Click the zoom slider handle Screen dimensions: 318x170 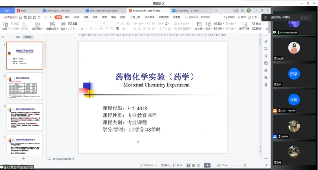point(245,165)
